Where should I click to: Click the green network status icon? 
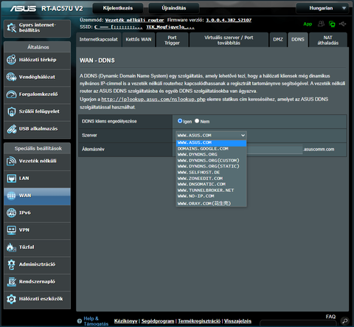[x=332, y=24]
